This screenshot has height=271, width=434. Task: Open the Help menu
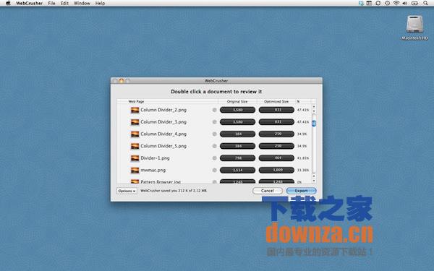pyautogui.click(x=100, y=4)
